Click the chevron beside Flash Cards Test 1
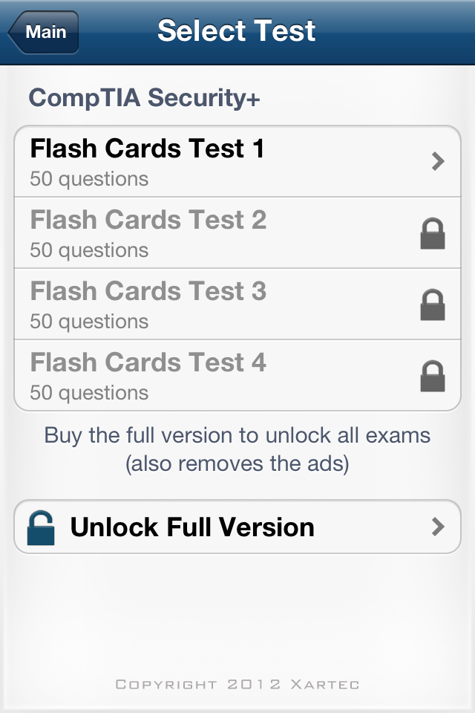The height and width of the screenshot is (713, 475). (438, 161)
